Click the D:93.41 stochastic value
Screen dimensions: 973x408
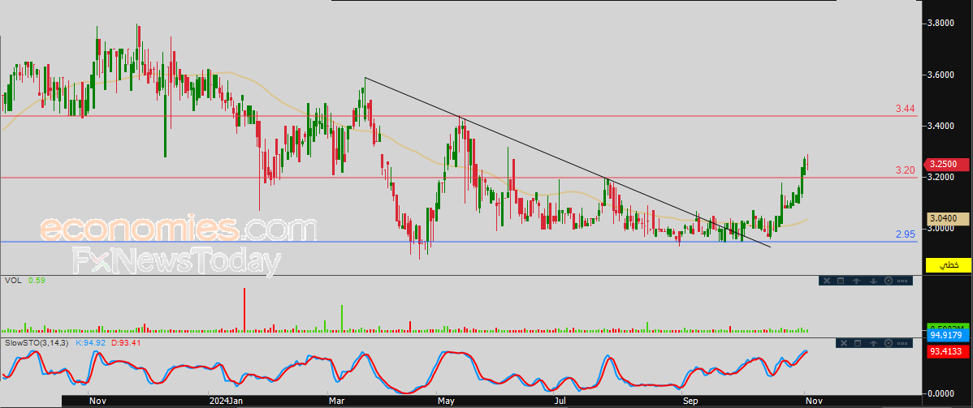[x=128, y=342]
